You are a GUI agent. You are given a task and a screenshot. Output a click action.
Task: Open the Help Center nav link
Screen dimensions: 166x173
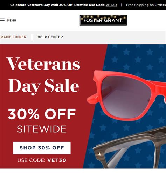point(50,37)
